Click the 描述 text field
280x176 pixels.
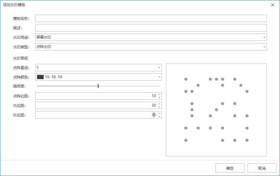(x=151, y=28)
